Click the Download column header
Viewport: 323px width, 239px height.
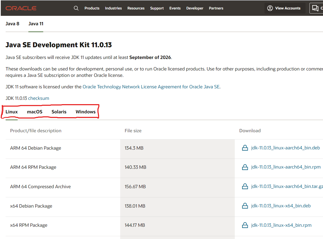[x=250, y=131]
